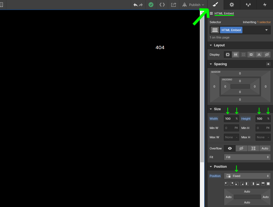Open the Fit Fill dropdown

click(247, 157)
